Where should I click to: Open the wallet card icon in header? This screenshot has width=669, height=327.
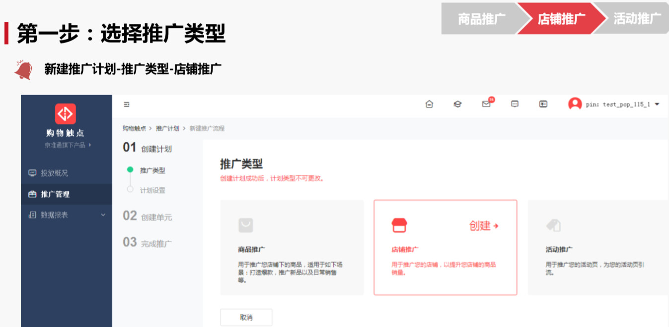point(543,104)
